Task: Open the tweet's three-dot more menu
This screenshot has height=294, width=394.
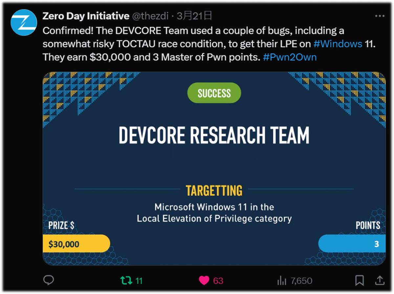Action: coord(380,16)
